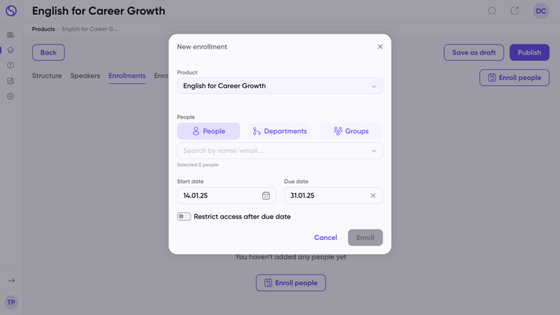Clear the due date value
This screenshot has height=315, width=560.
373,195
